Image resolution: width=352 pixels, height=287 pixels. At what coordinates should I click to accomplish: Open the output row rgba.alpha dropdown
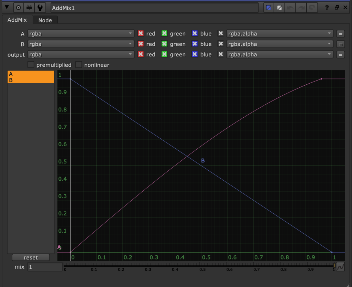tap(280, 55)
